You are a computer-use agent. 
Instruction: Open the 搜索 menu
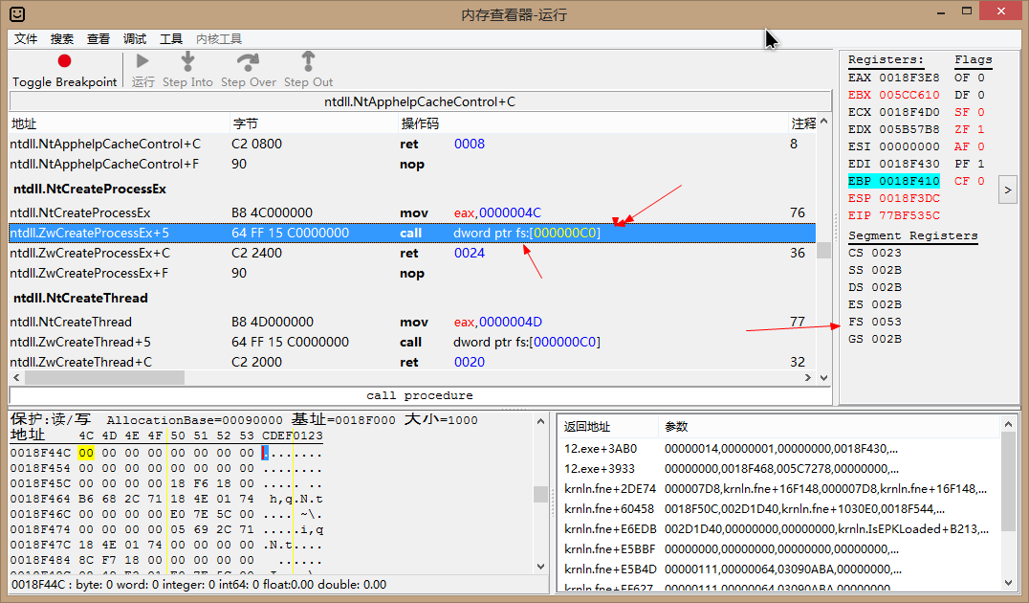coord(62,39)
